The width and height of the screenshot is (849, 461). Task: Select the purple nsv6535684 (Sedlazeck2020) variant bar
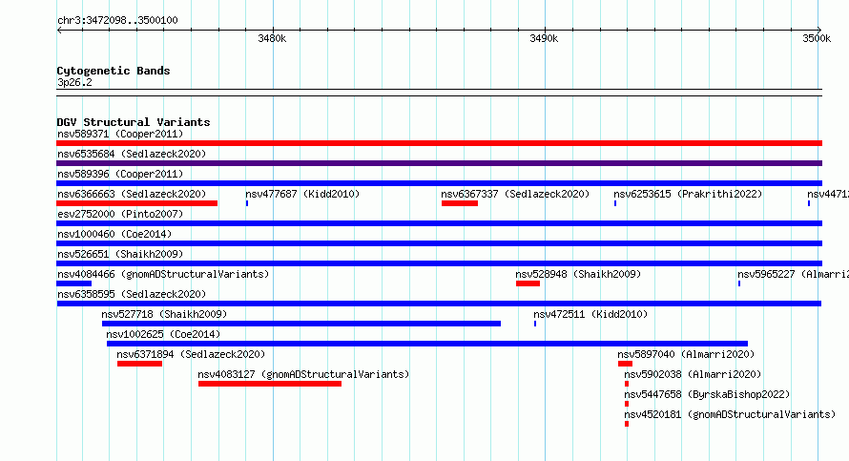coord(439,163)
